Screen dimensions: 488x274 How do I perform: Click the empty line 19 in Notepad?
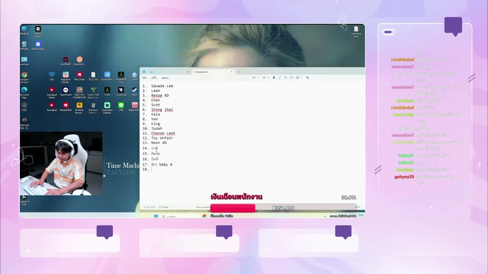[x=151, y=169]
